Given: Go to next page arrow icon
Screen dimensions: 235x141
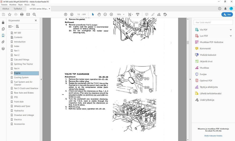Looking at the screenshot, I should (x=72, y=15).
